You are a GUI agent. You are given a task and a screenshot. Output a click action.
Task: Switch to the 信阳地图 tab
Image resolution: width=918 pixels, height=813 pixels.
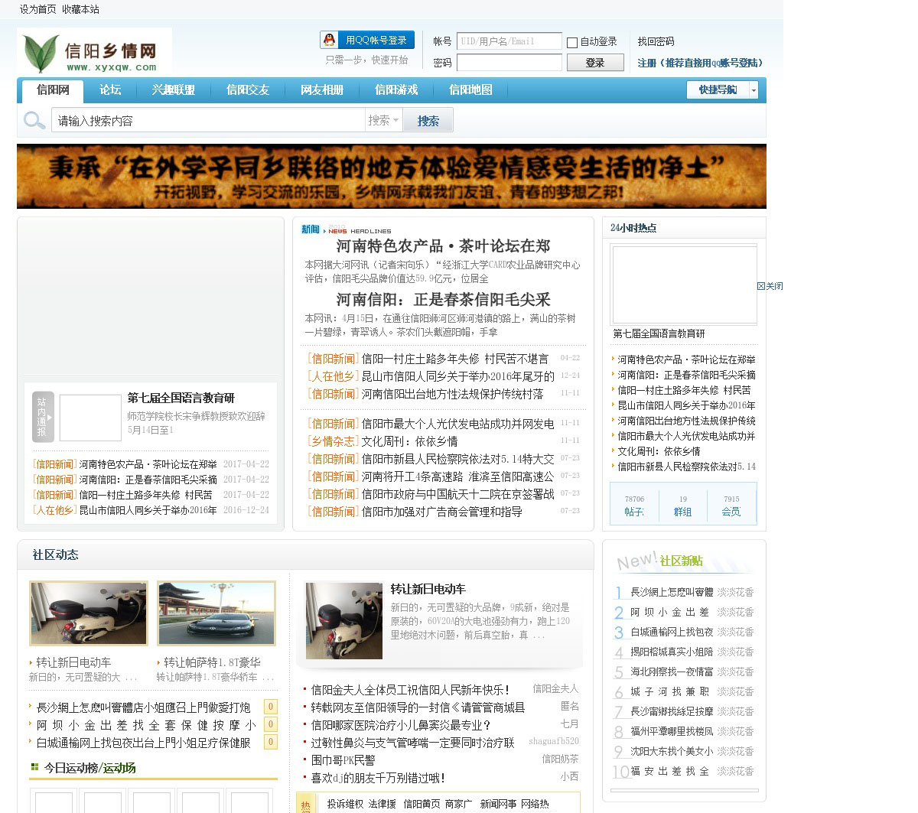[x=470, y=90]
